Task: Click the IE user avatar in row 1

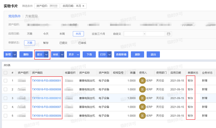Action: pos(142,81)
